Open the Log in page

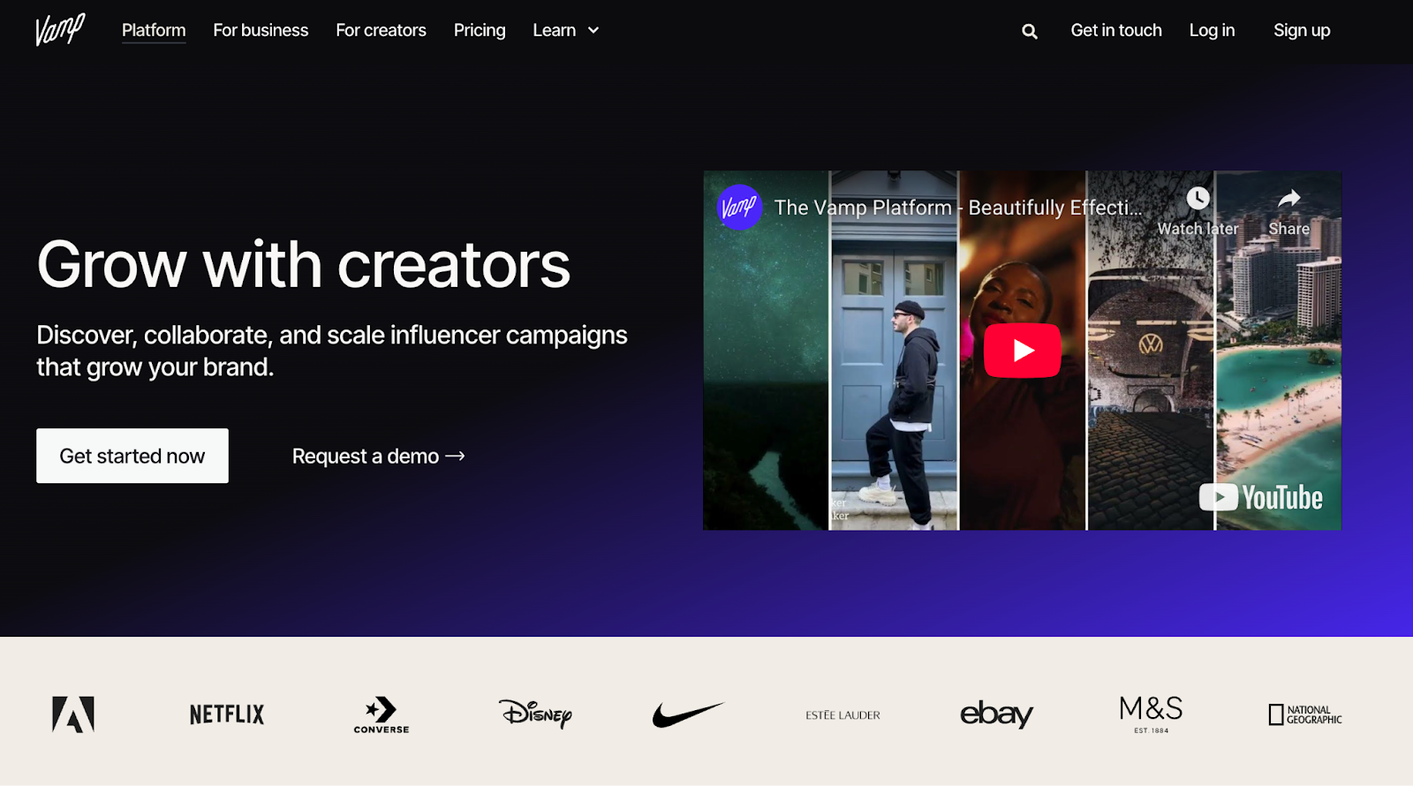tap(1212, 30)
